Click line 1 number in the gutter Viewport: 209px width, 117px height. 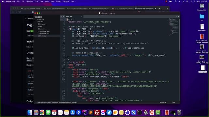pos(64,19)
